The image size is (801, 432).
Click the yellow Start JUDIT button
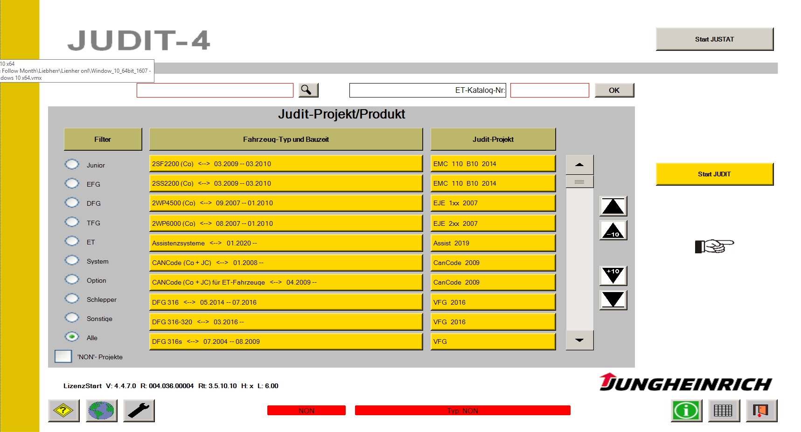click(714, 174)
